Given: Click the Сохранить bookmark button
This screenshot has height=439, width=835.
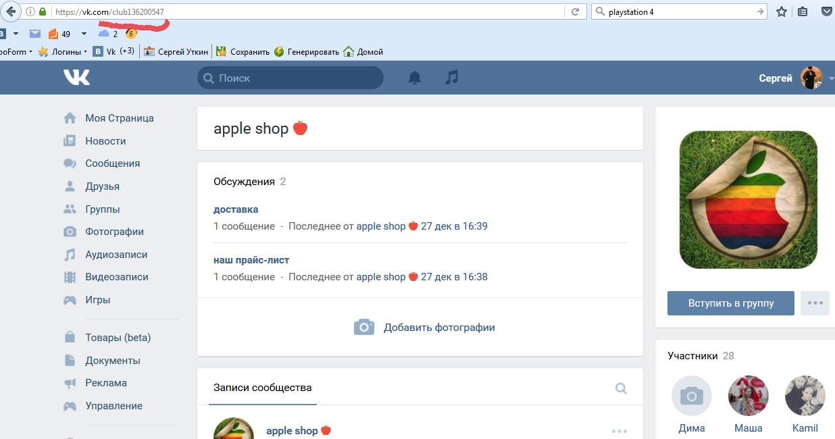Looking at the screenshot, I should pyautogui.click(x=243, y=51).
